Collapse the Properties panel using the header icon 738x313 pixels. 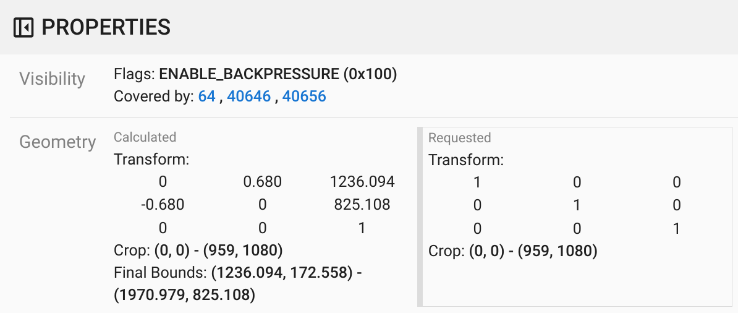click(23, 28)
